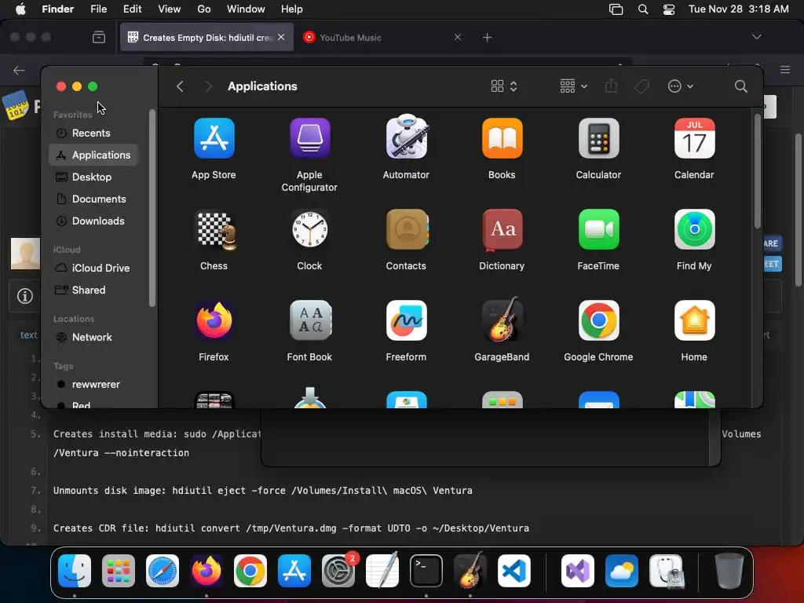Select the Contacts app icon

tap(407, 229)
